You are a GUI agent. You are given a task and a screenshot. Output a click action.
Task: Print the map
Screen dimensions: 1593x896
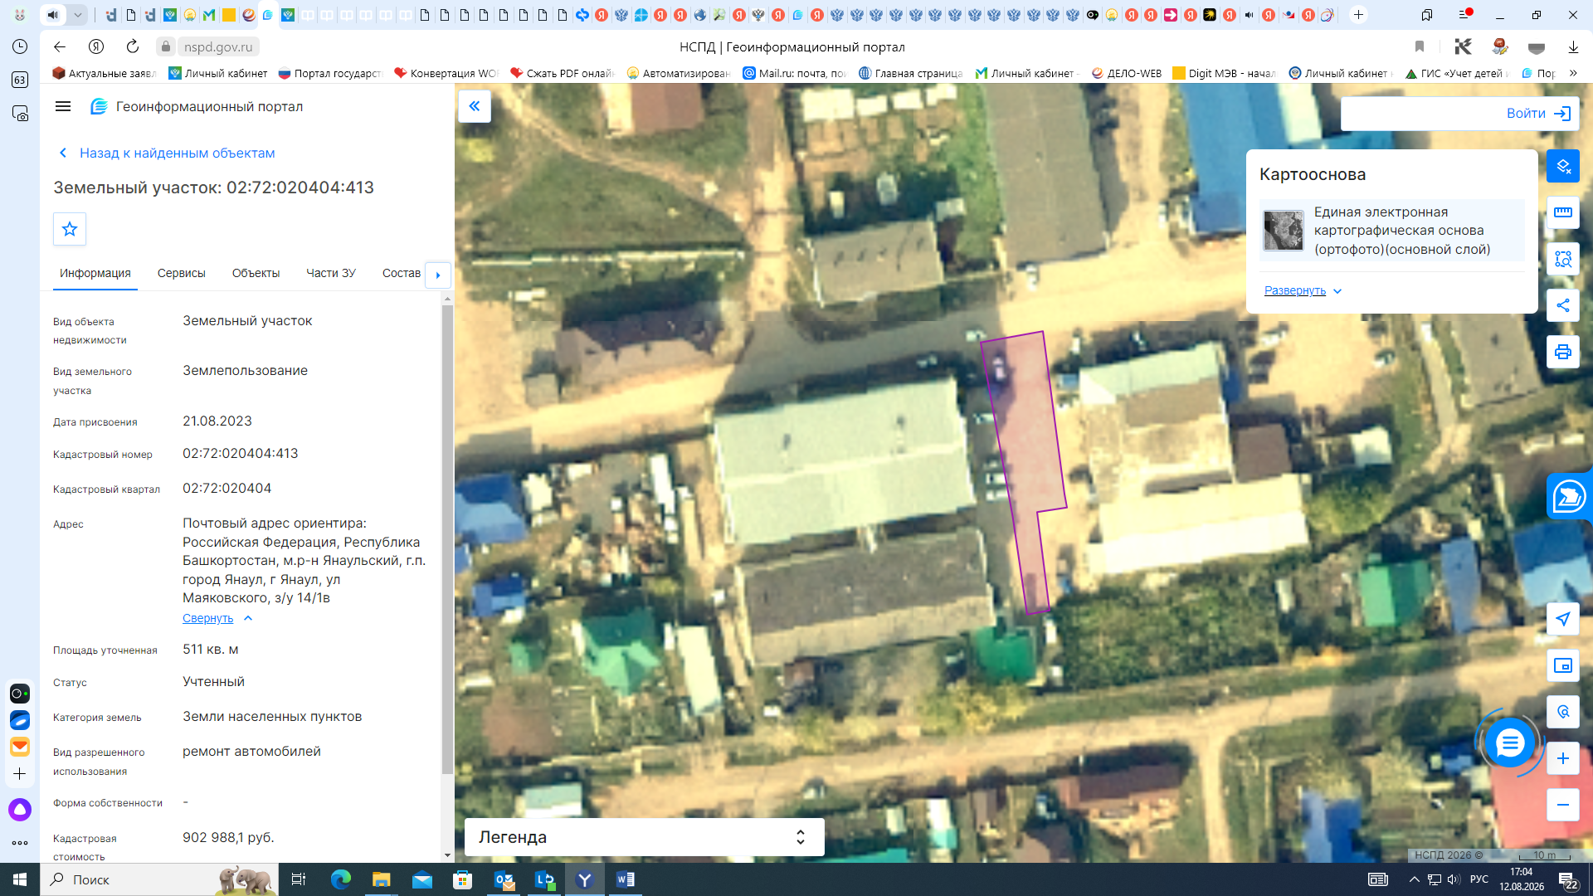point(1563,352)
